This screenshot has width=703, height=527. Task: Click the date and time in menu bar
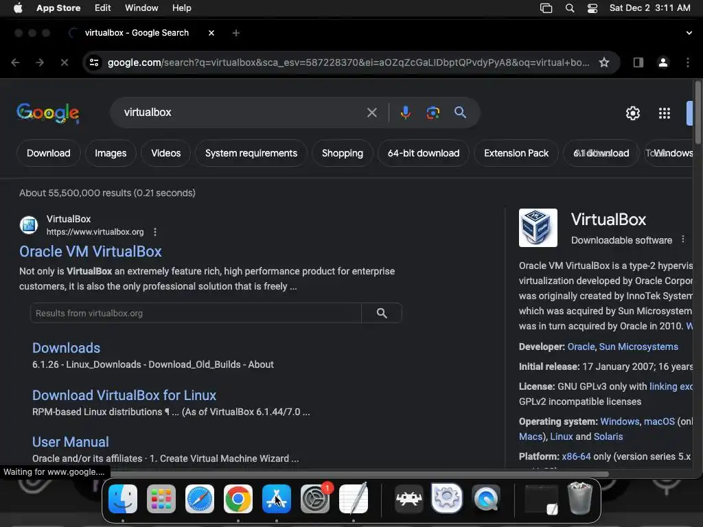pos(649,8)
